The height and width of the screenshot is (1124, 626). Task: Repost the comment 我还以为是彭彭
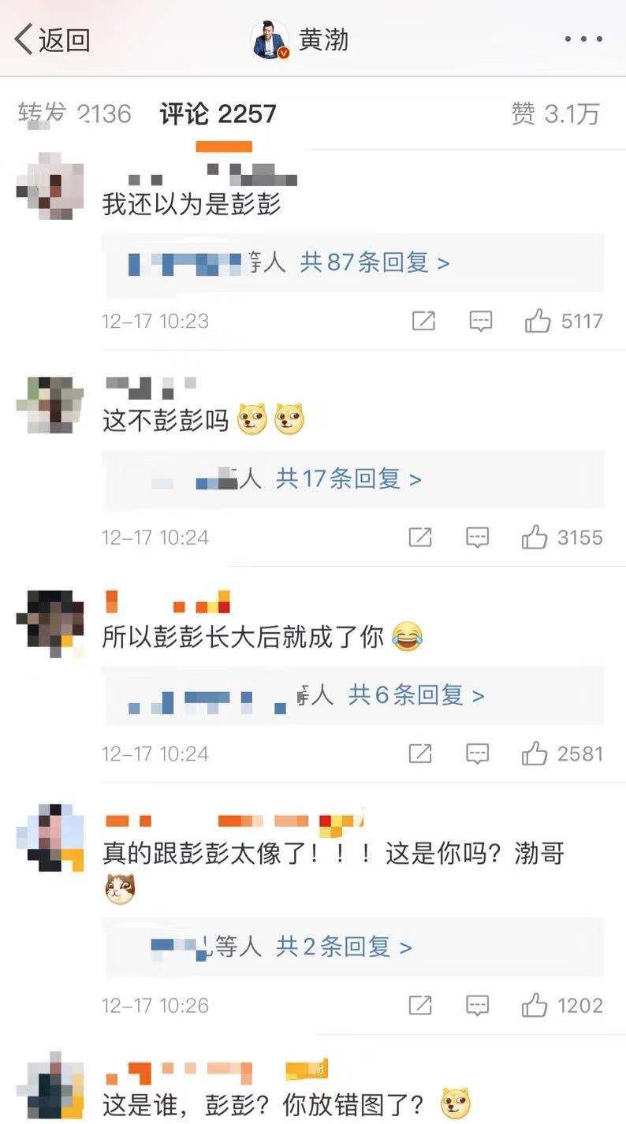423,321
